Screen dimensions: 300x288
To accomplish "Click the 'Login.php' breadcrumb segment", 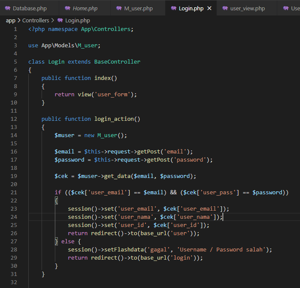I will pyautogui.click(x=78, y=21).
